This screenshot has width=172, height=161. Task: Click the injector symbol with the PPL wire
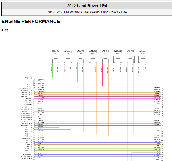click(80, 59)
